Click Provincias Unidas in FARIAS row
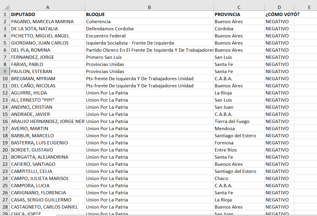The height and width of the screenshot is (216, 317). coord(149,64)
